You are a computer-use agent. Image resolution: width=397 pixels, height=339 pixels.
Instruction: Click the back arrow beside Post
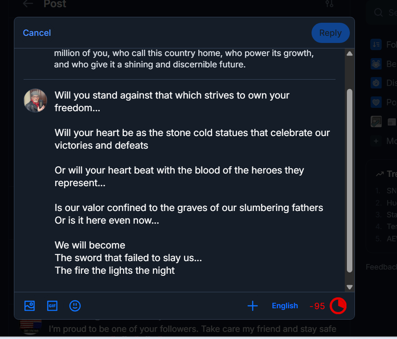(x=28, y=4)
